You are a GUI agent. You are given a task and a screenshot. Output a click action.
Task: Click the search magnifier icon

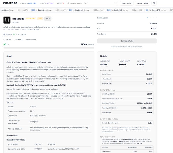click(x=68, y=3)
